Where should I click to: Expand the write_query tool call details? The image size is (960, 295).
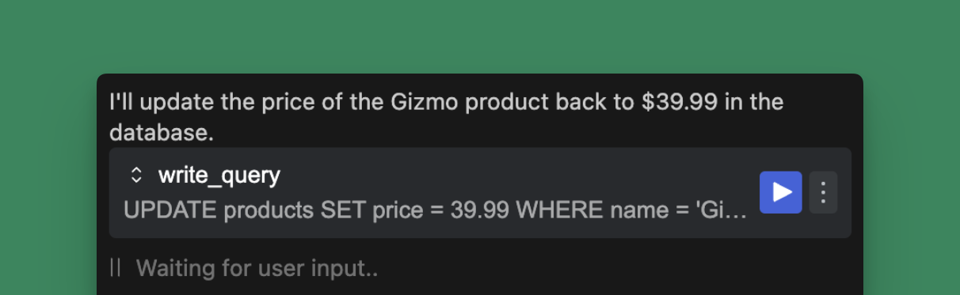click(136, 176)
